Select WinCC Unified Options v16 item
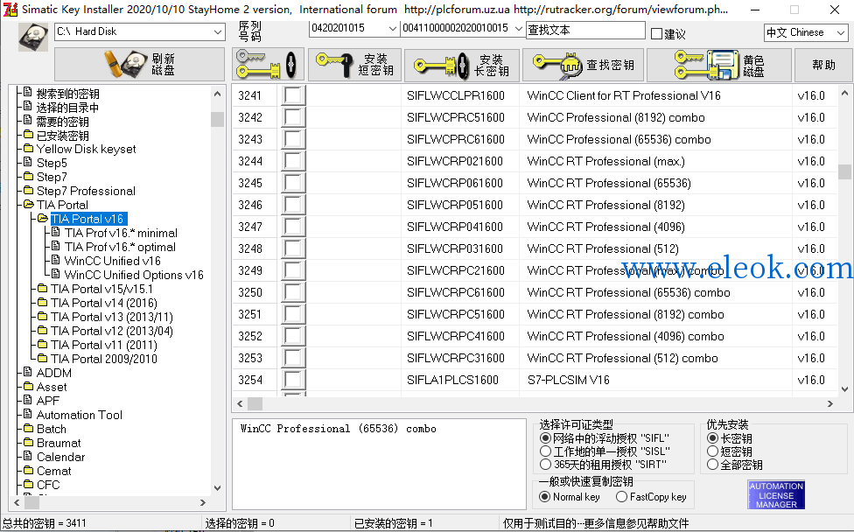Viewport: 854px width, 532px height. [x=134, y=275]
